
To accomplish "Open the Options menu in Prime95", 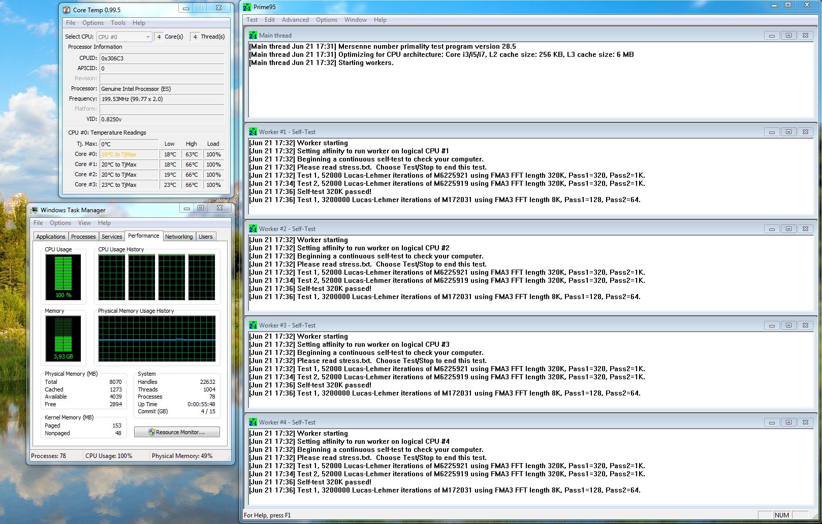I will coord(327,20).
